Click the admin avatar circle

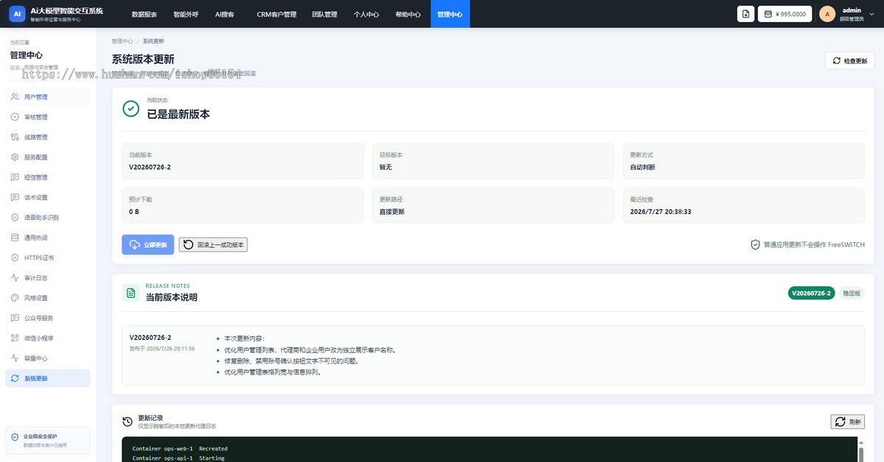point(827,14)
